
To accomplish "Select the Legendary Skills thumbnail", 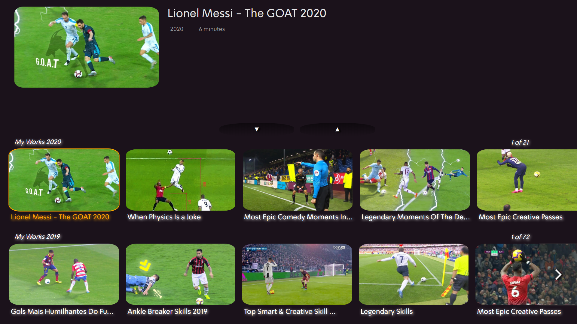I will [x=414, y=274].
